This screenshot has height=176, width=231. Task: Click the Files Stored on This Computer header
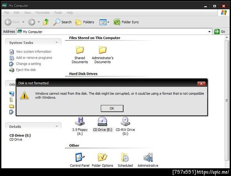(x=95, y=38)
